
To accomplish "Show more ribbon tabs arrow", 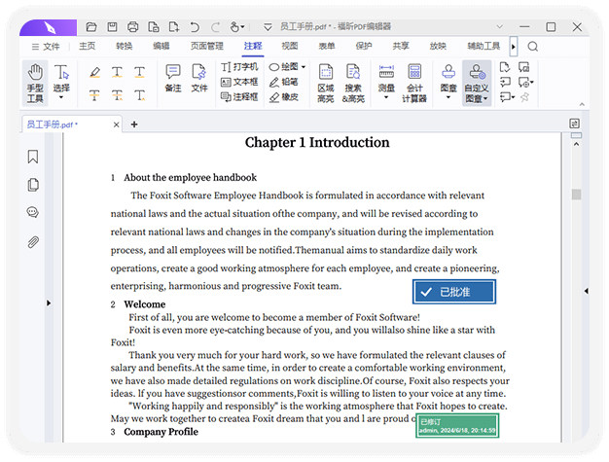I will point(514,47).
